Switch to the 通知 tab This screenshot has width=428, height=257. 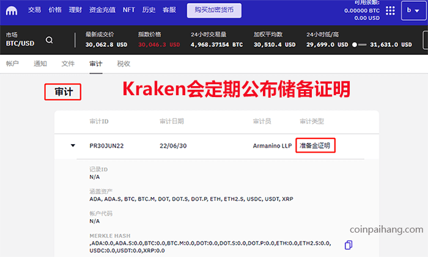(x=40, y=63)
